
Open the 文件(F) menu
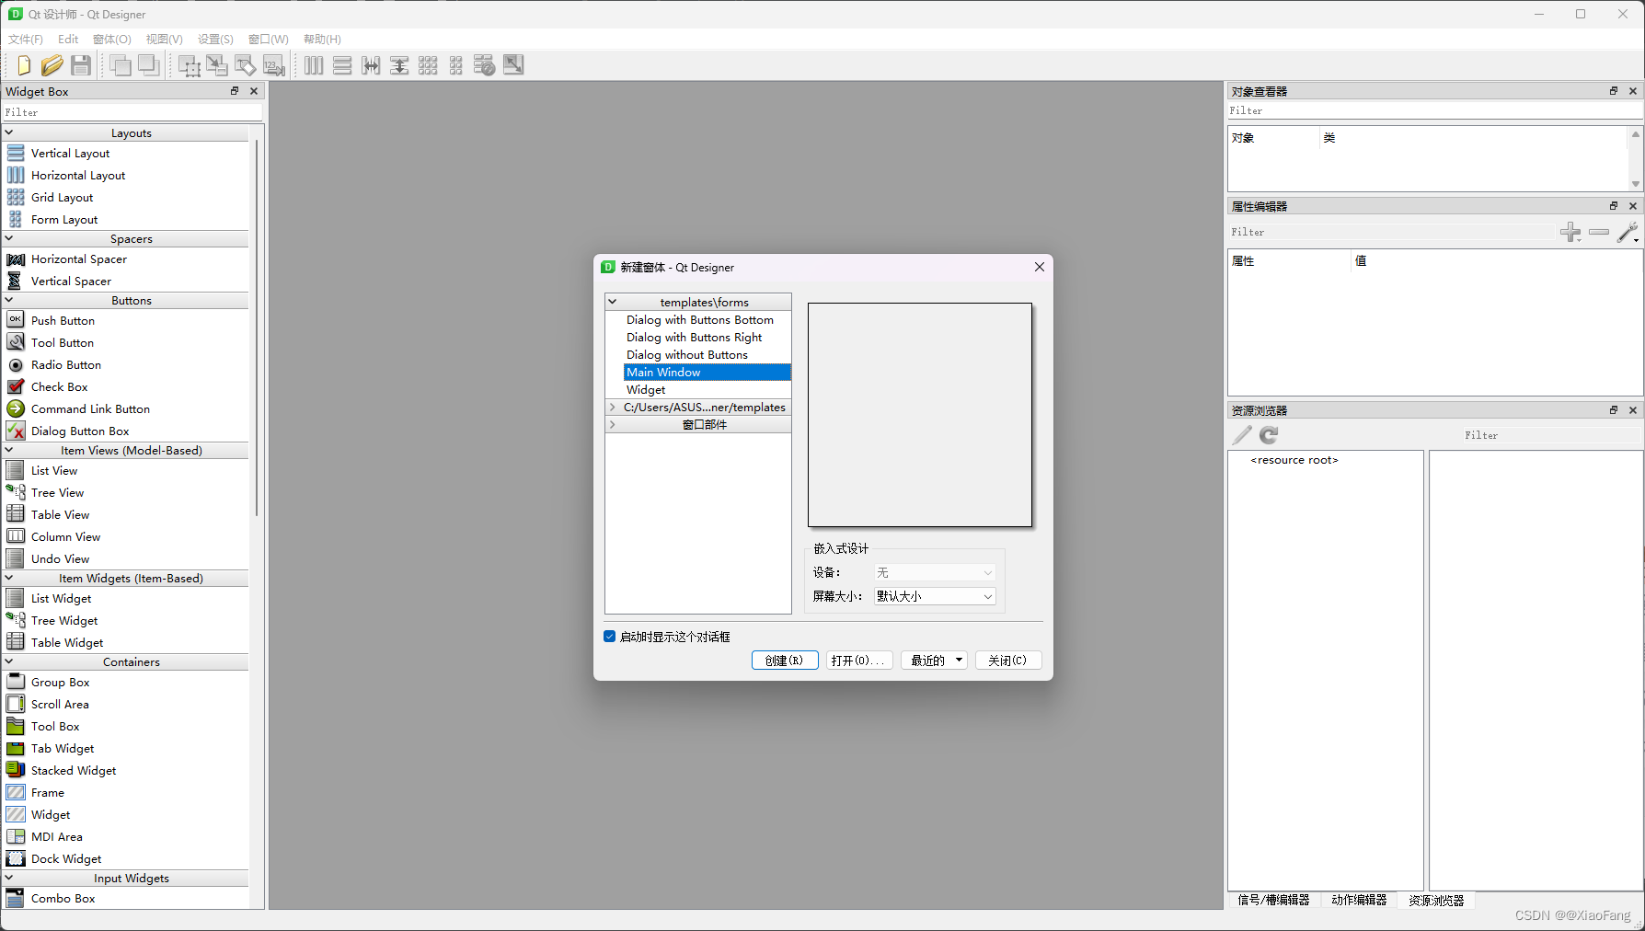pos(26,40)
